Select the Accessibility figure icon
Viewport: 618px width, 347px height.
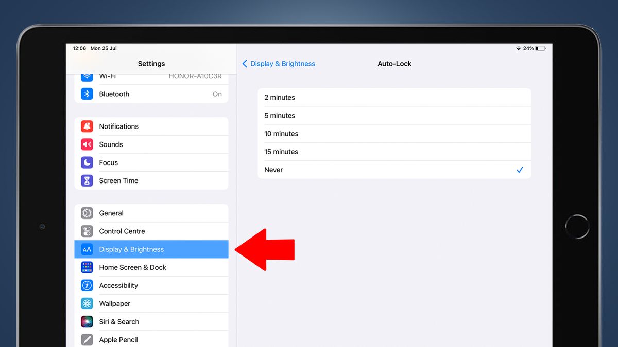[x=87, y=285]
